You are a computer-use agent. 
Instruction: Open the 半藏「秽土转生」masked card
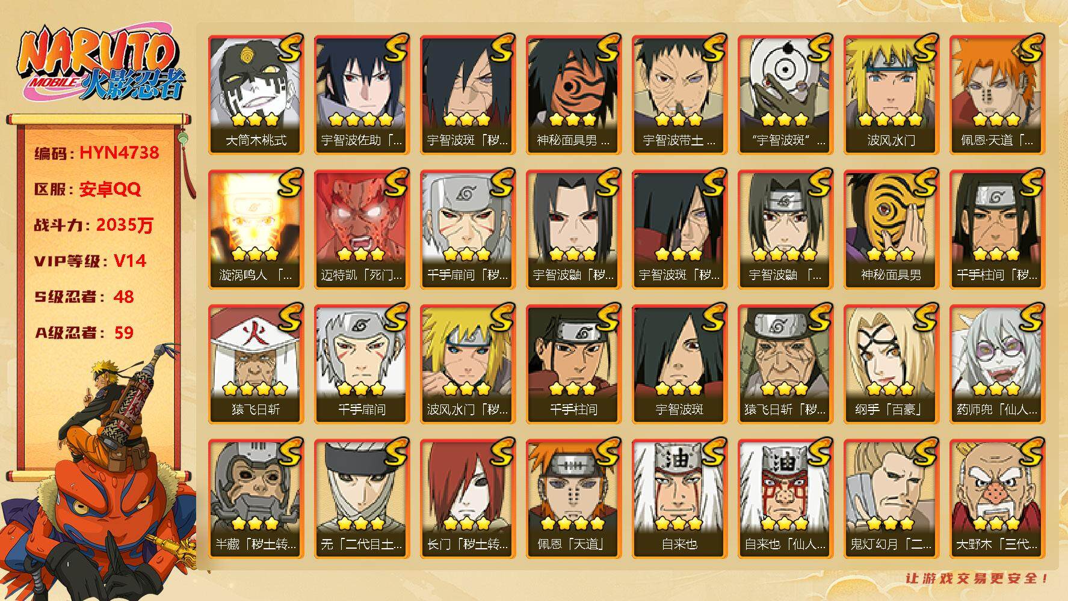(x=256, y=499)
